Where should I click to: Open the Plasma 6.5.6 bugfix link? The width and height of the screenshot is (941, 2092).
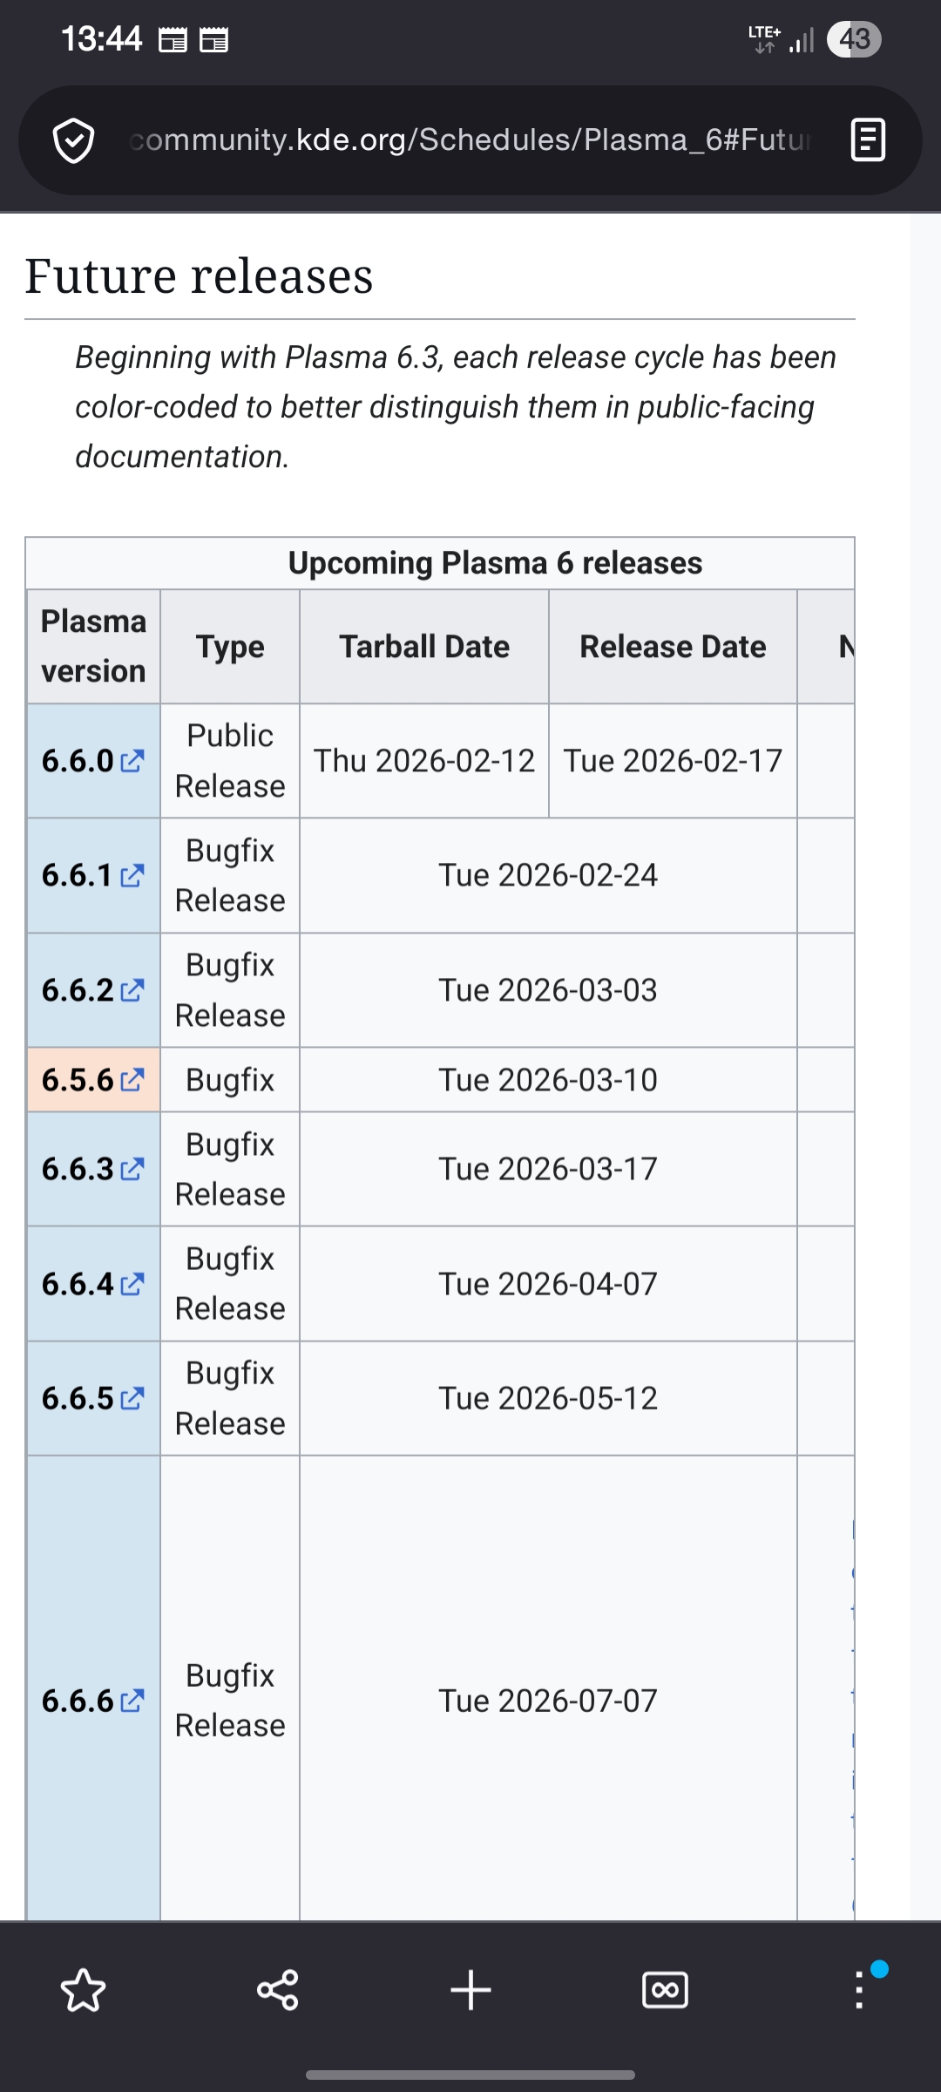[x=92, y=1080]
